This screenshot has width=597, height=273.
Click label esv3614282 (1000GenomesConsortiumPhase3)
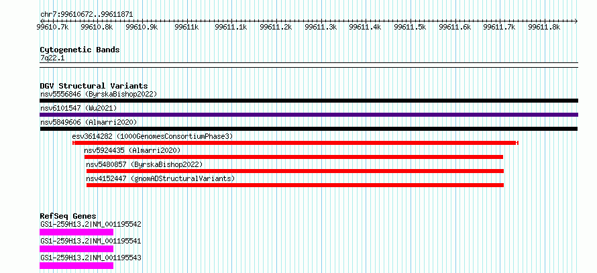[152, 136]
